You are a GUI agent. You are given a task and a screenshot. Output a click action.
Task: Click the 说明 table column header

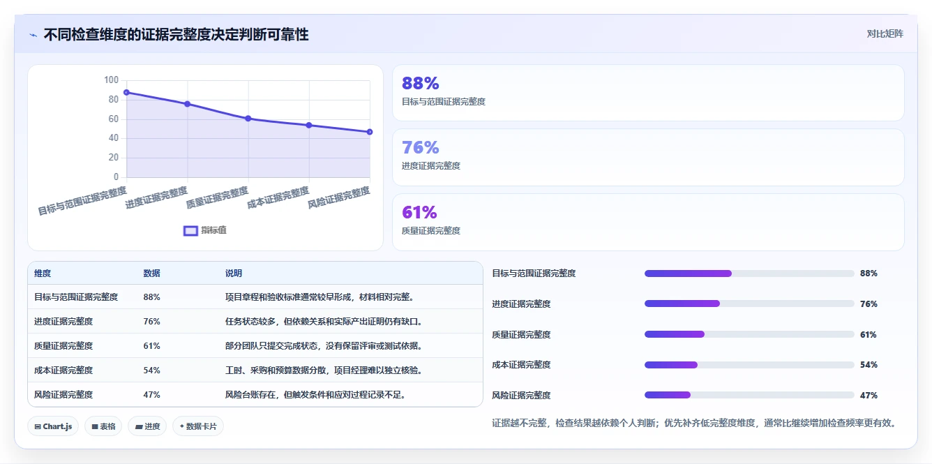[x=234, y=274]
